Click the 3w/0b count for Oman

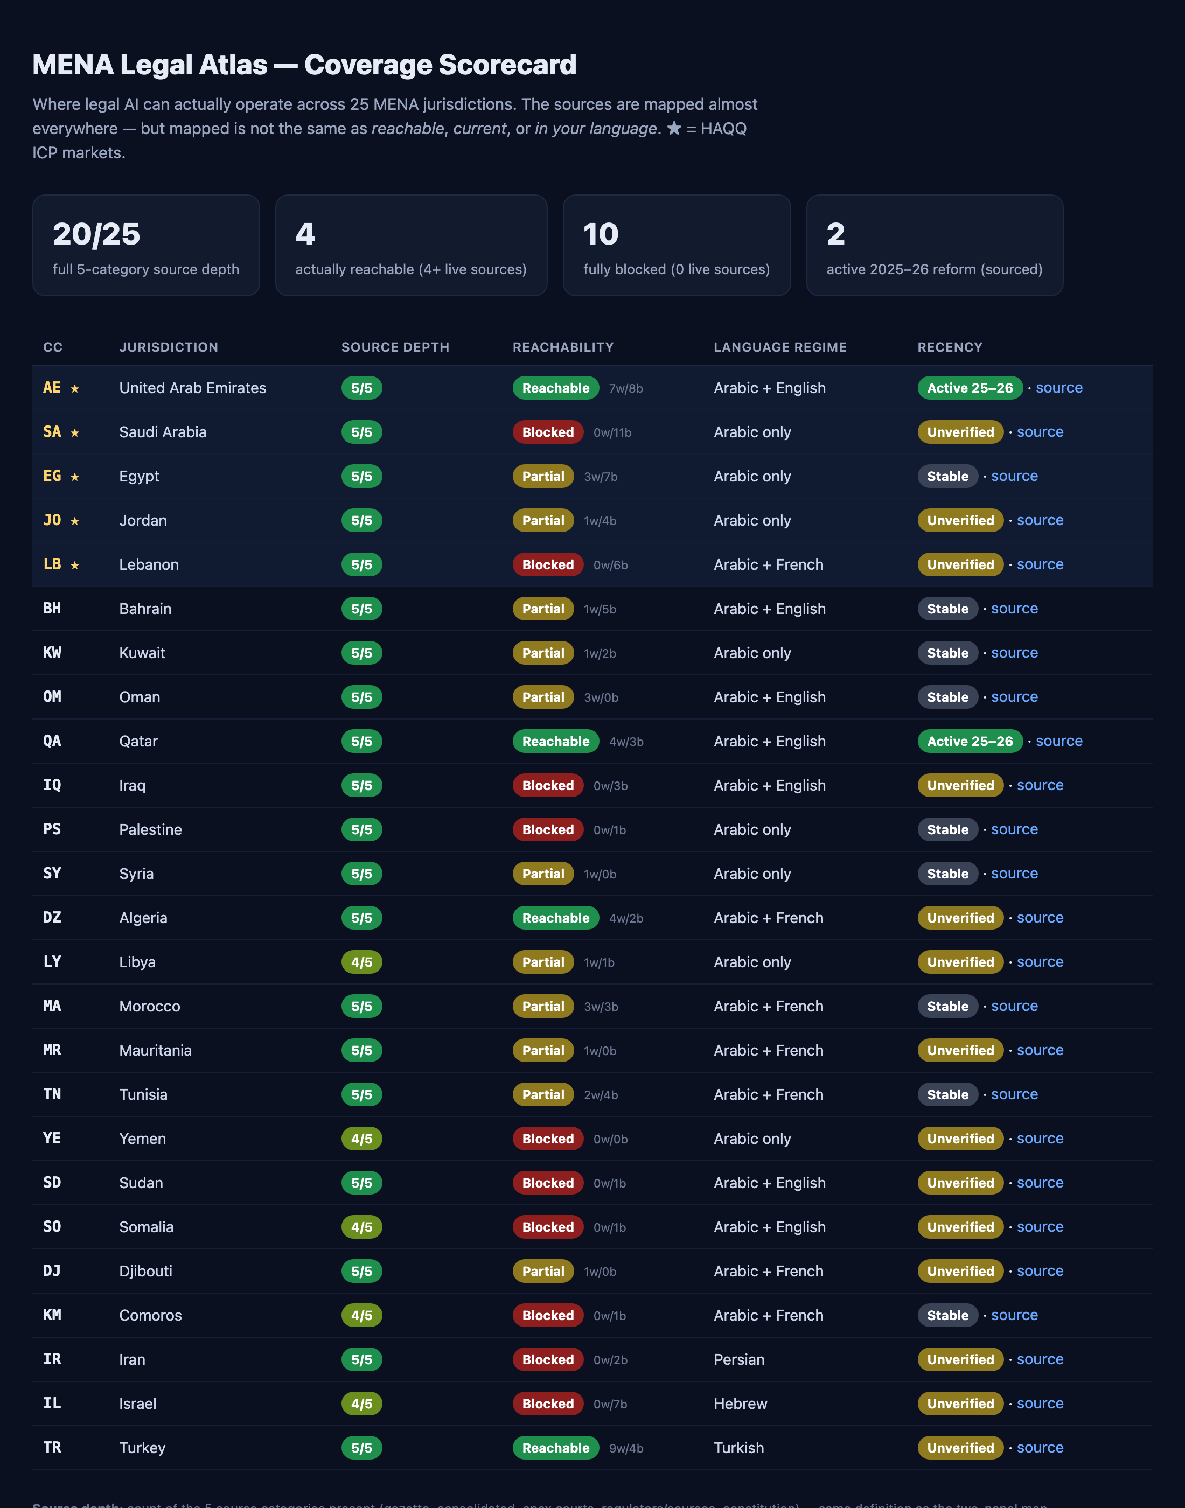coord(601,698)
